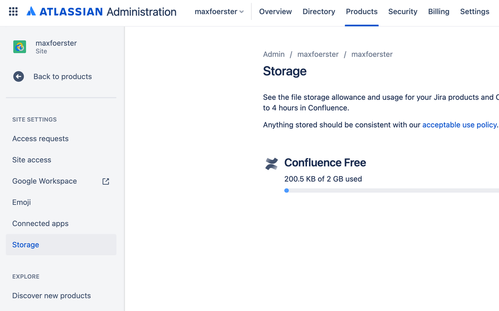Go to the Billing tab
The image size is (499, 311).
click(x=438, y=12)
